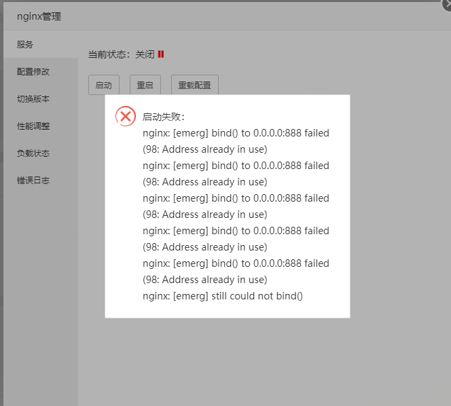
Task: Open the 切换版本 tab
Action: [x=41, y=98]
